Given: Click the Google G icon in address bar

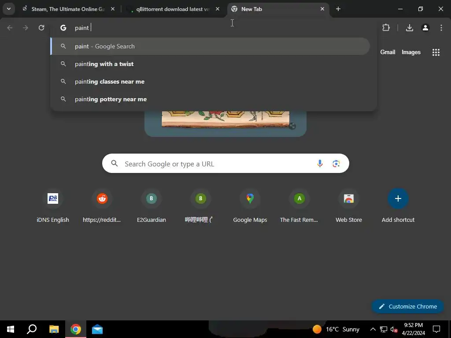Looking at the screenshot, I should pos(63,28).
